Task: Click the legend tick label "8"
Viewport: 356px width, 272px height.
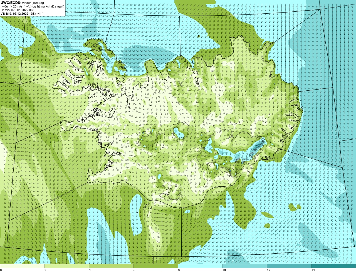Action: (x=179, y=270)
